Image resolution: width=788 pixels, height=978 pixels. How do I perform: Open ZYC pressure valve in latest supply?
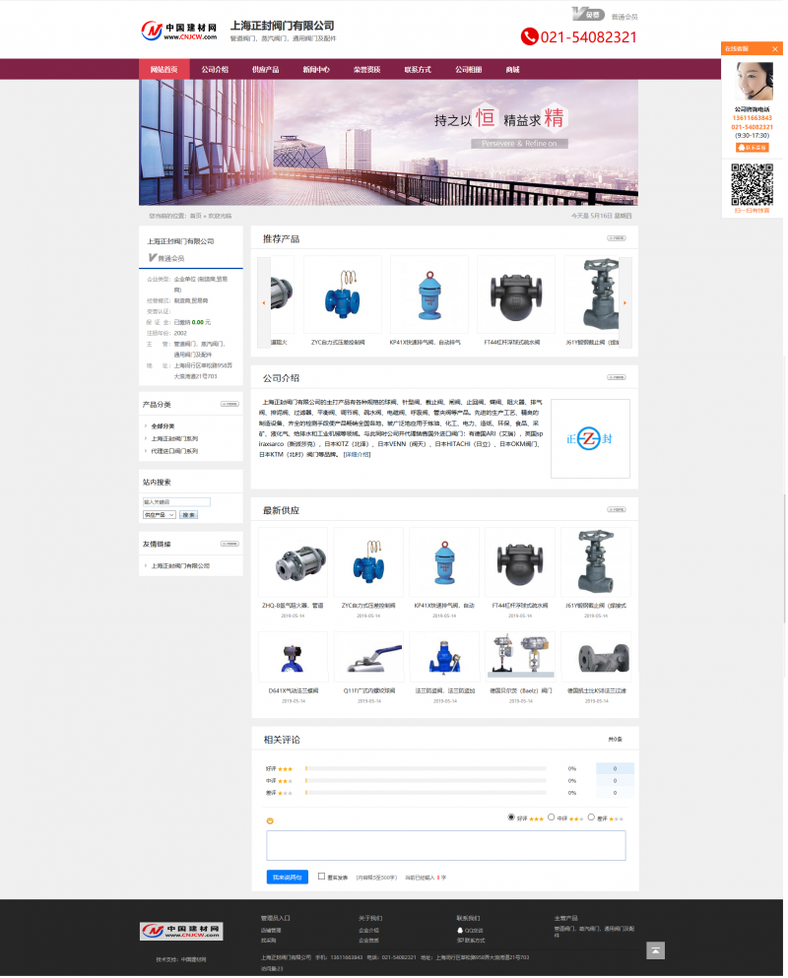(368, 562)
